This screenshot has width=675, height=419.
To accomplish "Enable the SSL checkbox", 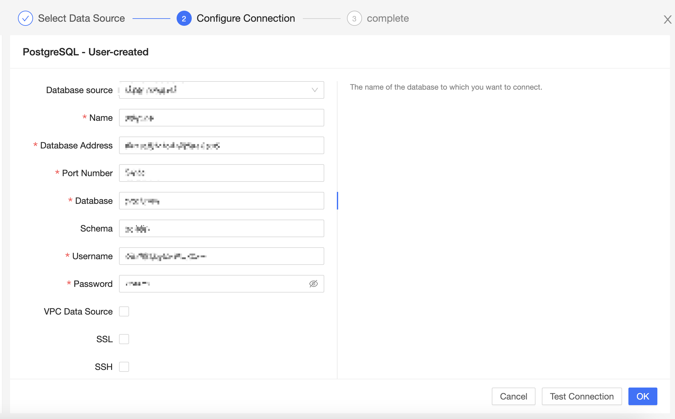I will (124, 339).
